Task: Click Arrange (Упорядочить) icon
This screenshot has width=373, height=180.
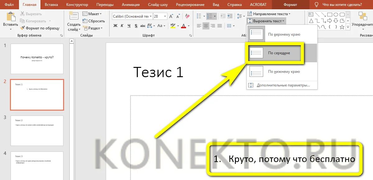Action: point(363,16)
